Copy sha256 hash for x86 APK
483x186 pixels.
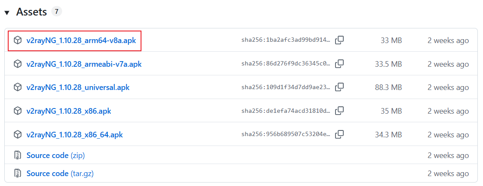coord(339,111)
